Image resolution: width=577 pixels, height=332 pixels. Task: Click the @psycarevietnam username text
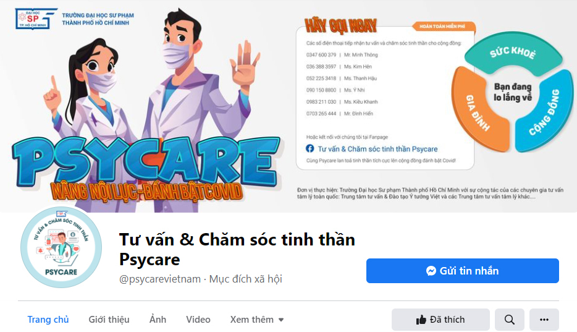[160, 279]
